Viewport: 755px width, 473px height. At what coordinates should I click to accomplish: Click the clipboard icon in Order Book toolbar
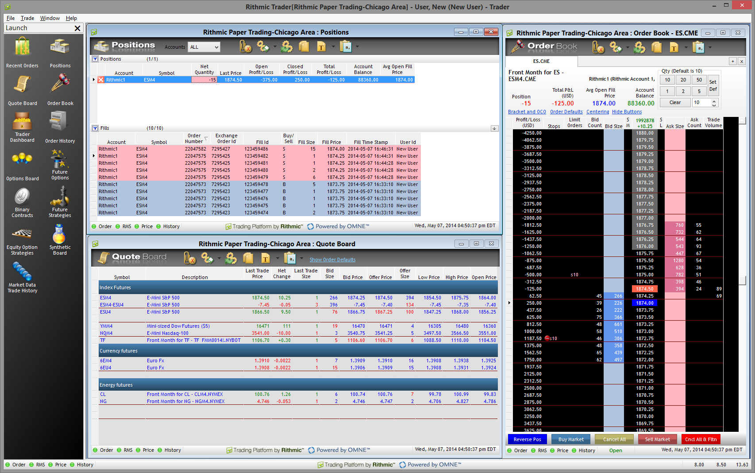(x=698, y=47)
